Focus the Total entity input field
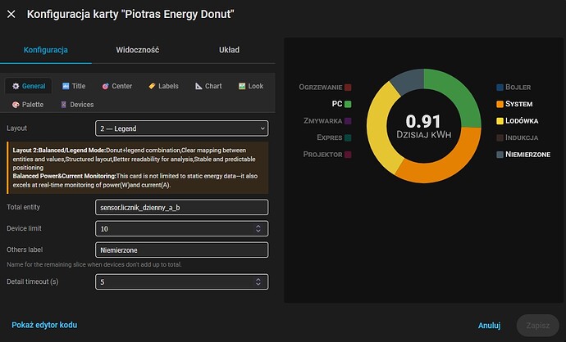Image resolution: width=566 pixels, height=342 pixels. point(181,207)
